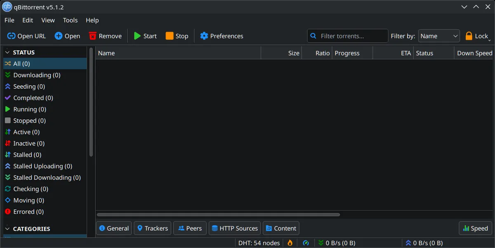Open Preferences from the toolbar
495x248 pixels.
point(222,36)
